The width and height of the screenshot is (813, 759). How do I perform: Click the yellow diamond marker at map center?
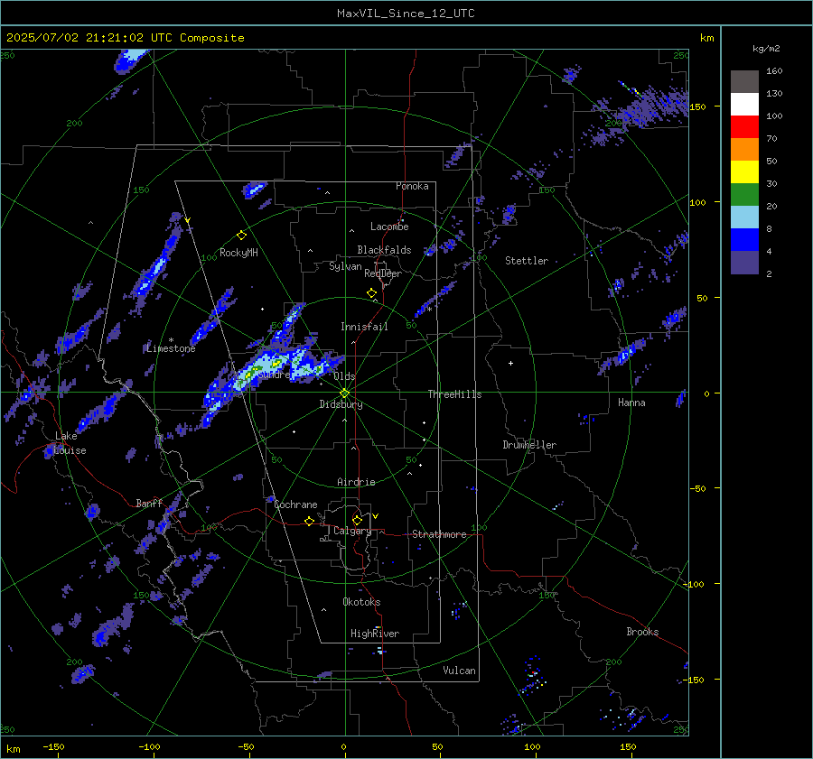[x=345, y=393]
